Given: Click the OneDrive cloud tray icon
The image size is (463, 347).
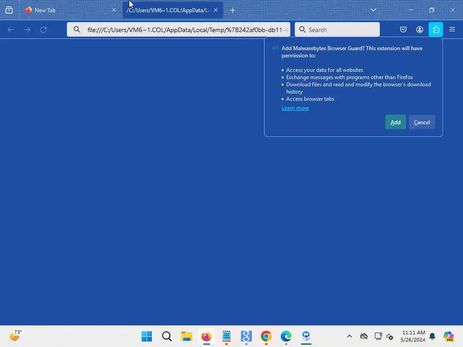Looking at the screenshot, I should (364, 336).
